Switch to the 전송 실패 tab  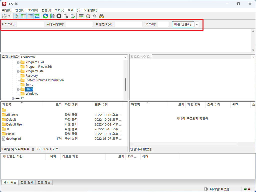pos(27,182)
